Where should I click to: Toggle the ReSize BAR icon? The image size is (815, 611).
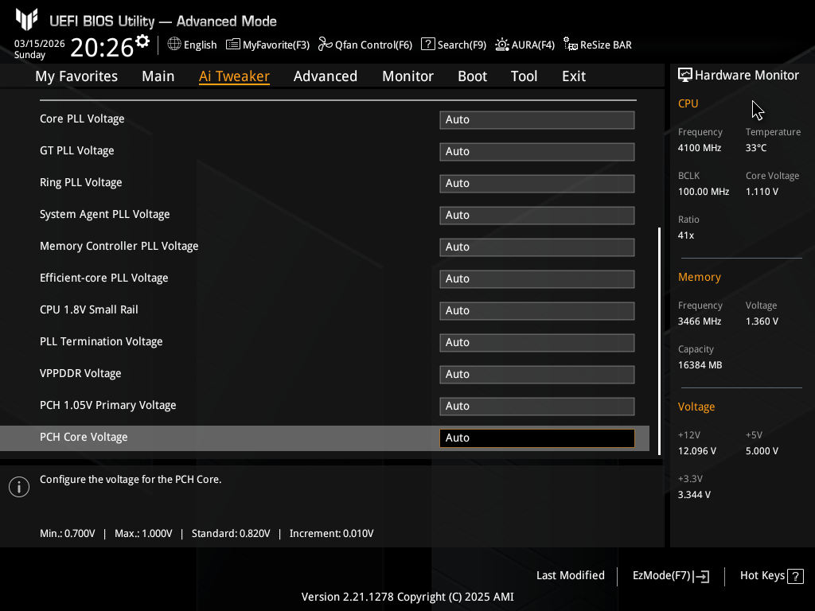570,45
